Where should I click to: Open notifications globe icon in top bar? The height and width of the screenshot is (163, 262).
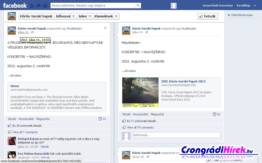tap(45, 6)
